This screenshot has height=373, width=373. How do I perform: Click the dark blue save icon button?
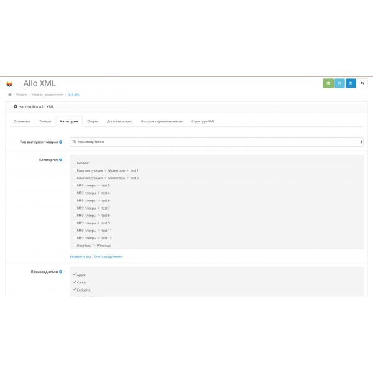click(x=351, y=83)
